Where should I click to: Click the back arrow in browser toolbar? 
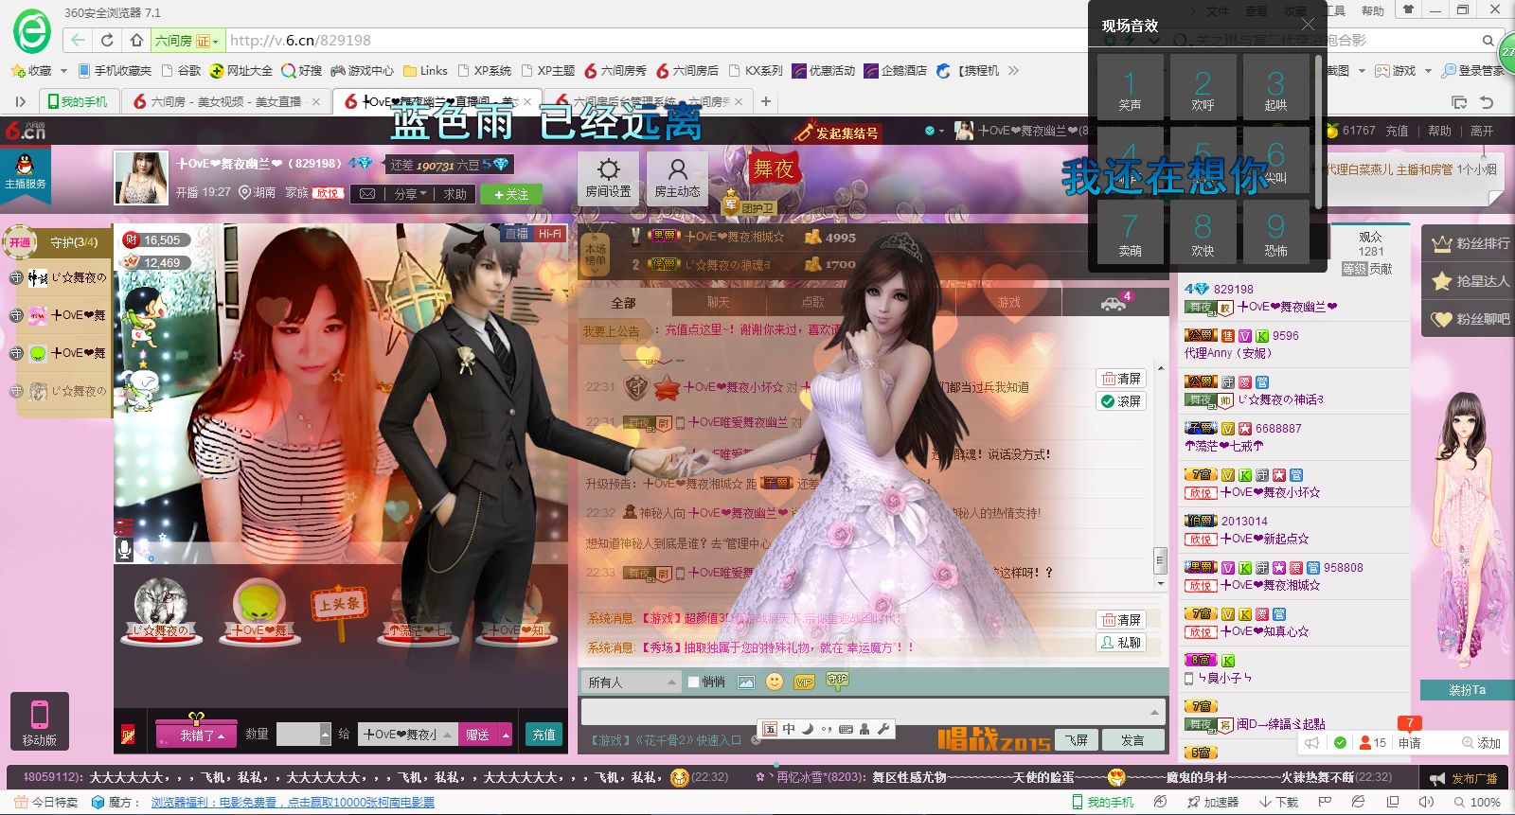point(78,41)
